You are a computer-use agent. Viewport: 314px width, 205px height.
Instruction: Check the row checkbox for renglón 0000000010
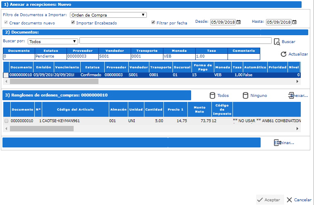[x=6, y=121]
